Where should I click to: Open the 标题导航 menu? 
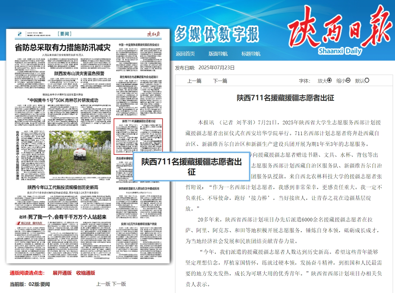(251, 54)
